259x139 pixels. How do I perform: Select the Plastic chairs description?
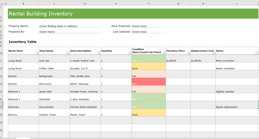point(85,113)
